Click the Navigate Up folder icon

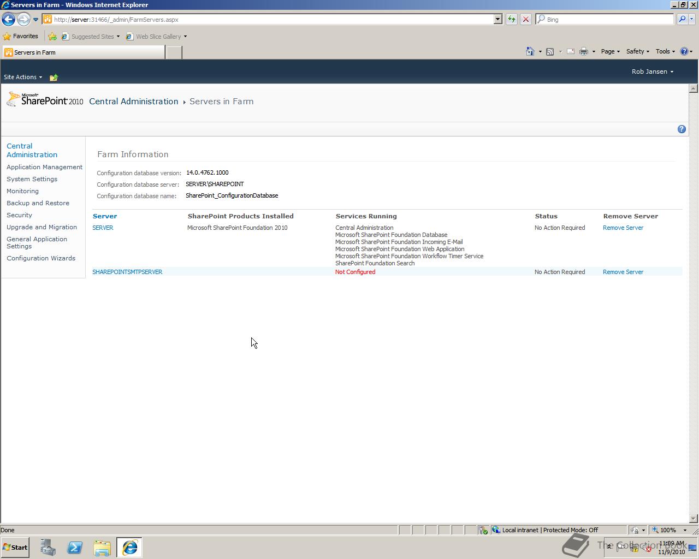click(x=54, y=78)
